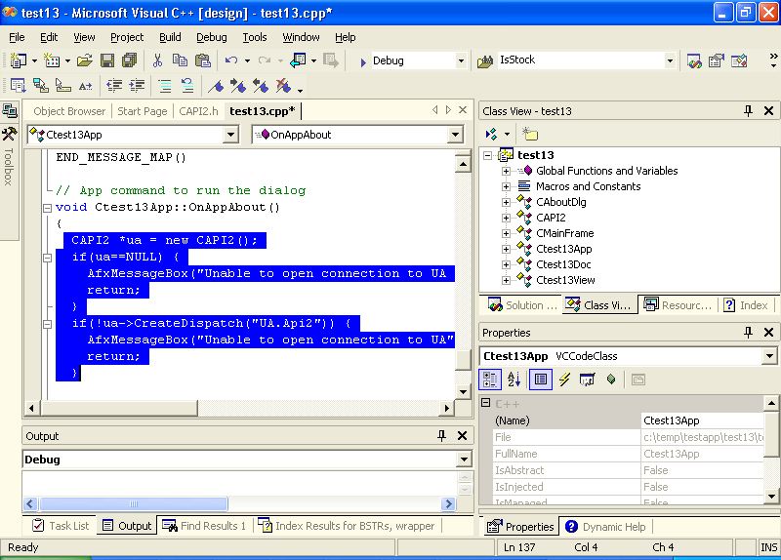Image resolution: width=781 pixels, height=560 pixels.
Task: Click the Cut scissors icon
Action: [157, 60]
